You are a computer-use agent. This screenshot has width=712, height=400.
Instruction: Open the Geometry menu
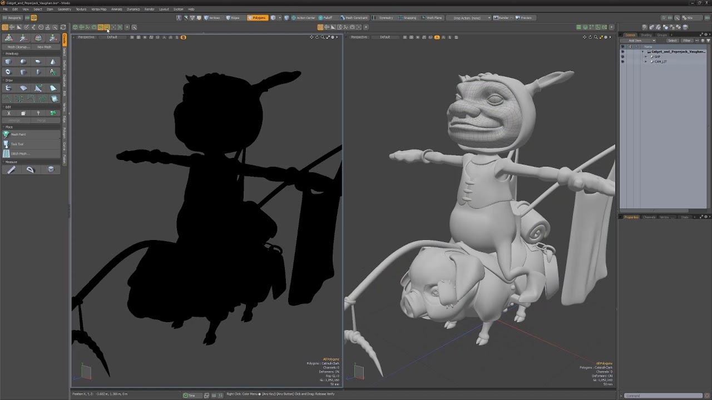64,9
